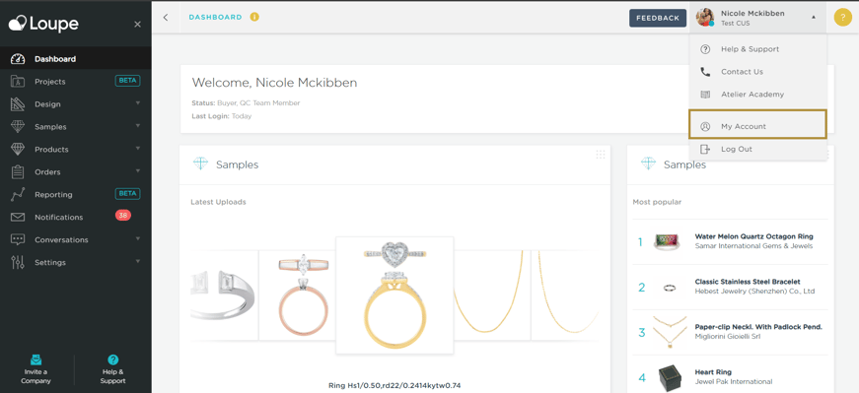
Task: Click the Loupe logo in sidebar
Action: pyautogui.click(x=43, y=24)
